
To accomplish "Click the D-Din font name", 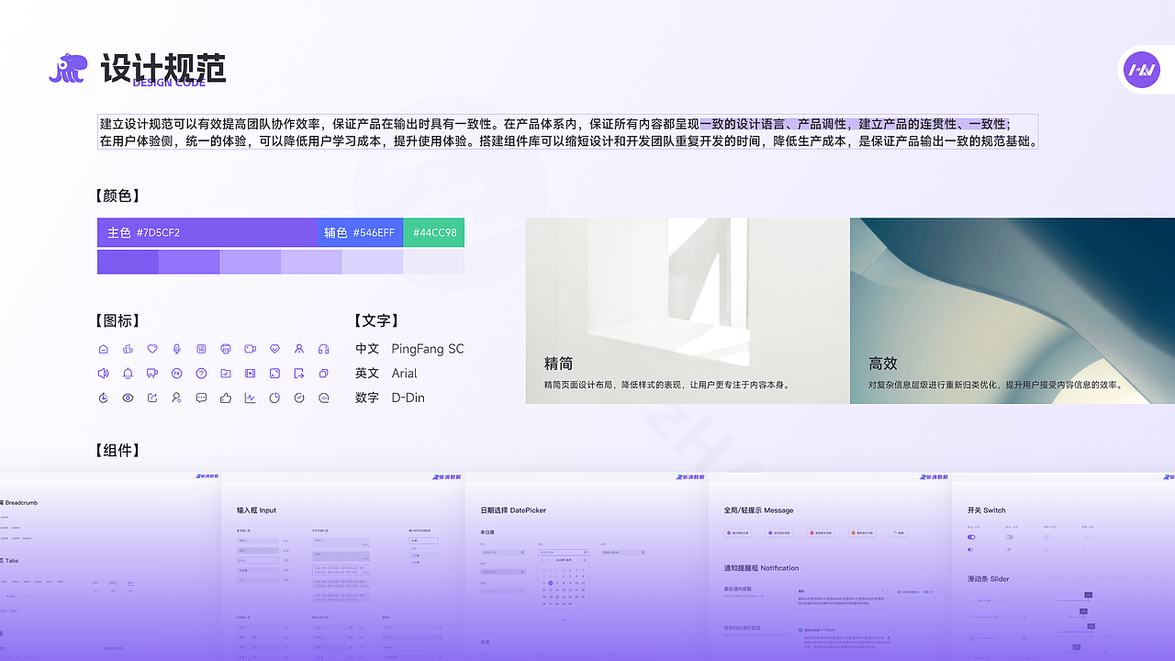I will point(408,398).
